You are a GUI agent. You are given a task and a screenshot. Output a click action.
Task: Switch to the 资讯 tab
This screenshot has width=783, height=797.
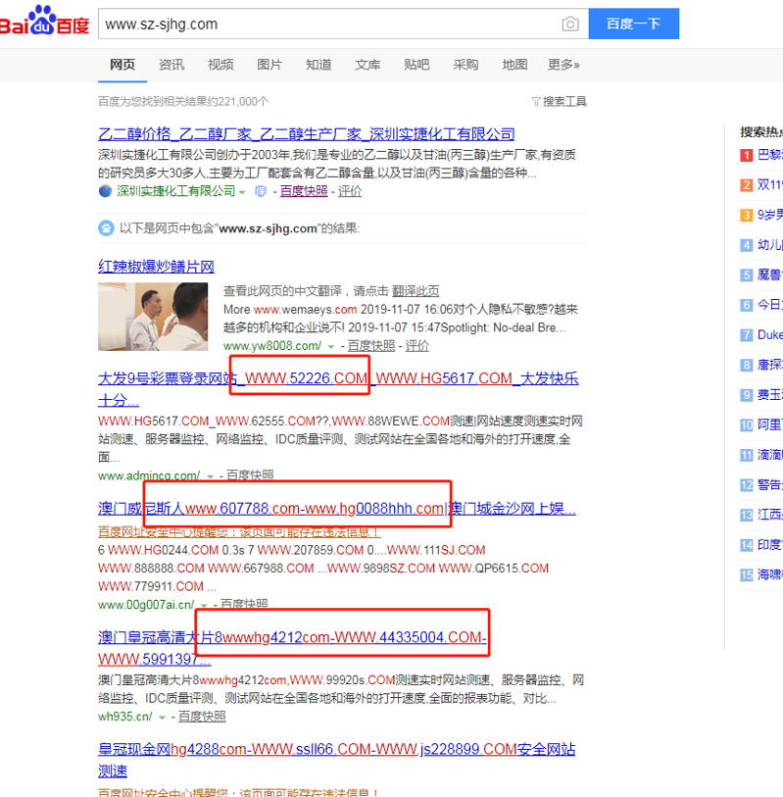click(x=171, y=65)
